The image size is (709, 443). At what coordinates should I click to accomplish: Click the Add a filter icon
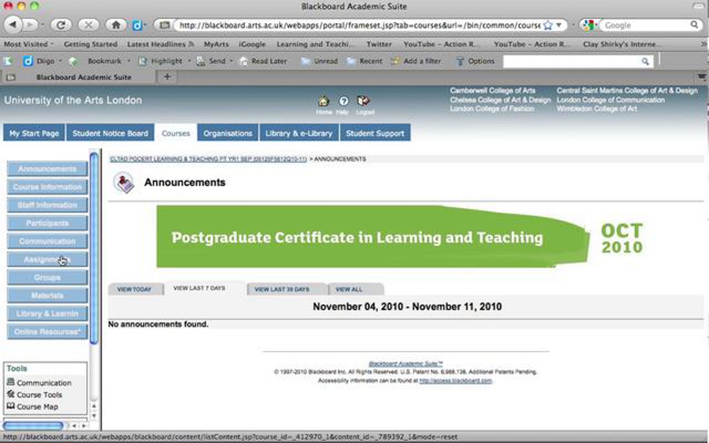tap(395, 61)
